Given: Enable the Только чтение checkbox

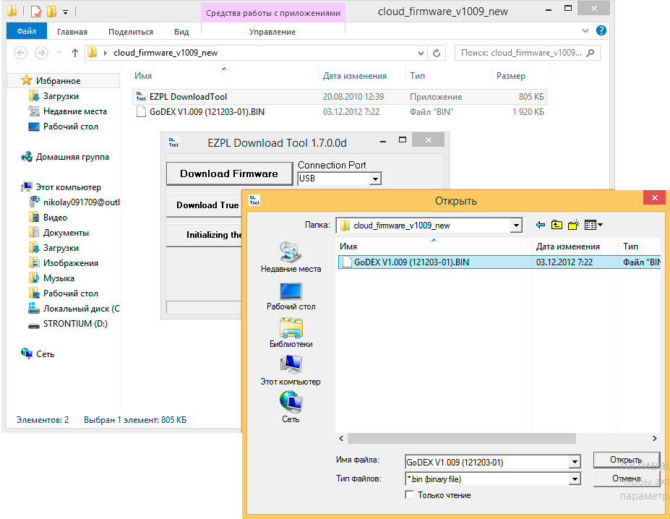Looking at the screenshot, I should (x=410, y=495).
